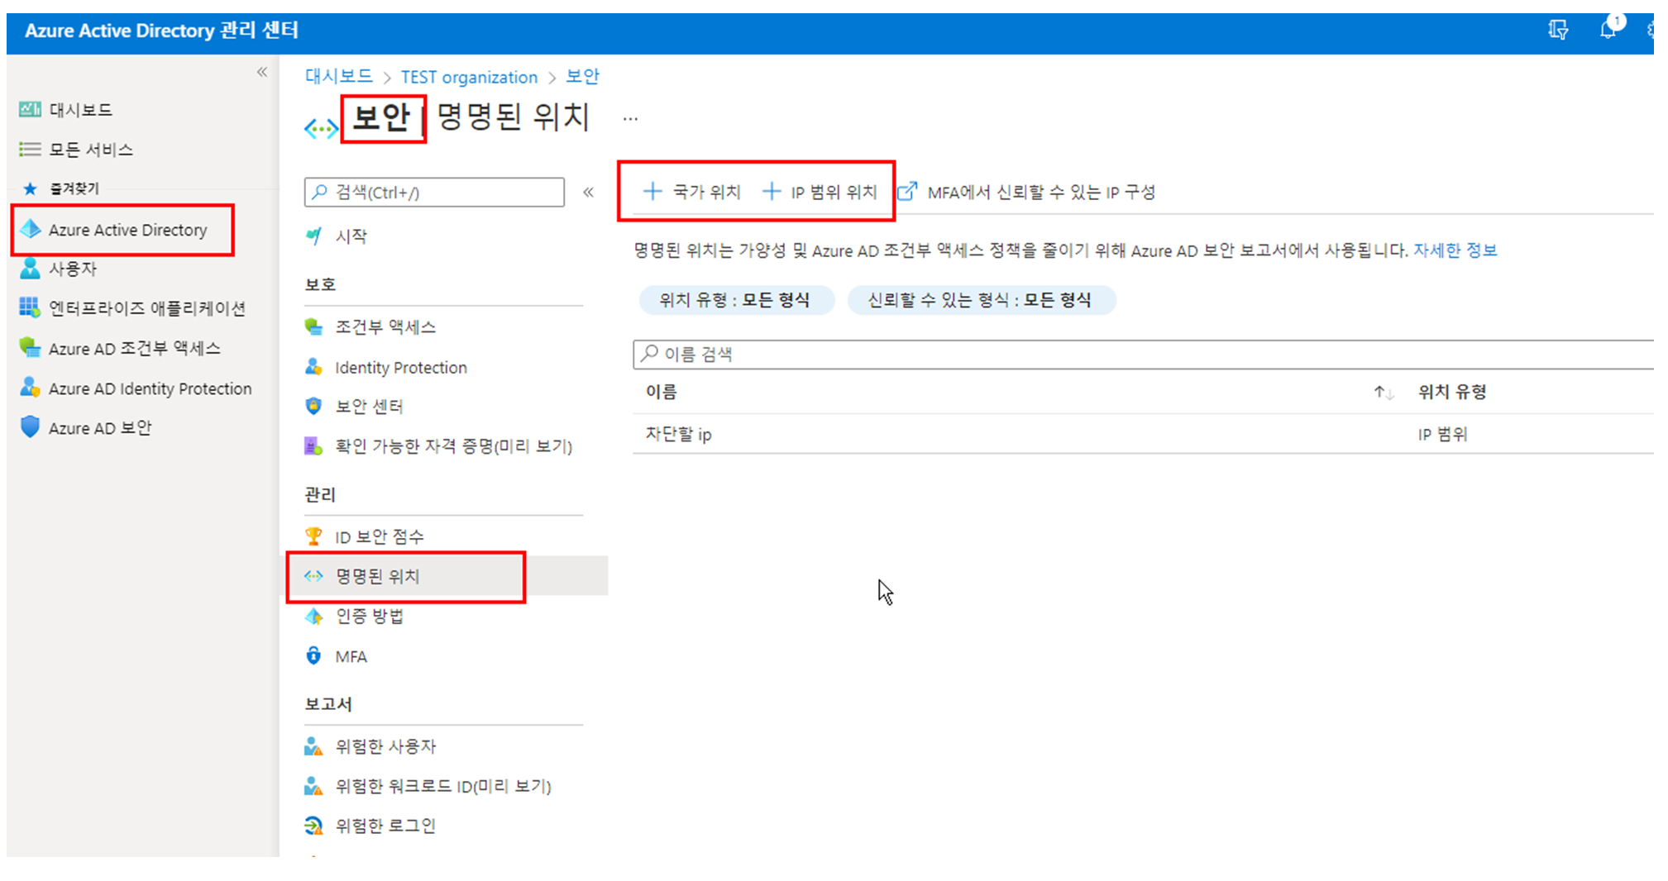
Task: Click the 즐겨찾기 star icon
Action: tap(31, 188)
